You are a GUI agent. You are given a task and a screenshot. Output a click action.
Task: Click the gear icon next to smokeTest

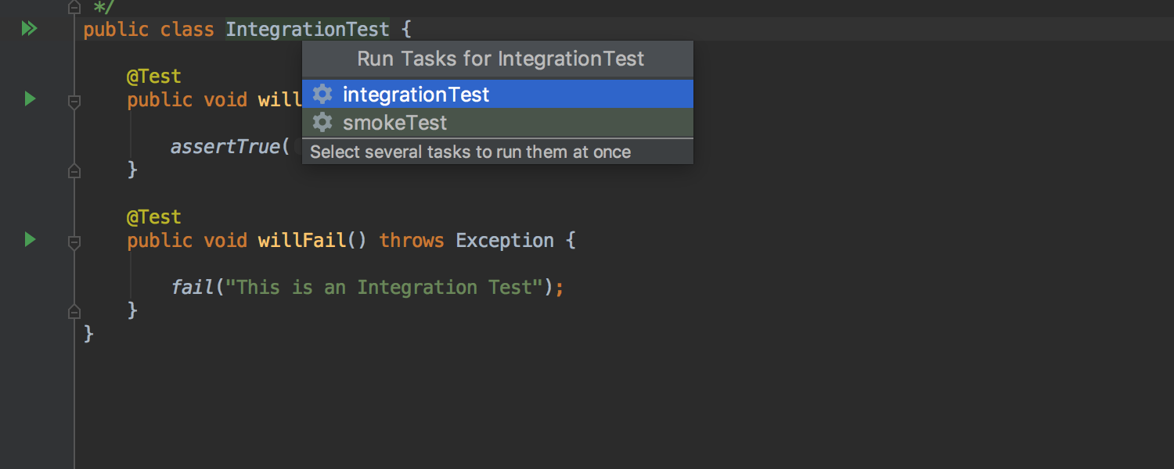tap(322, 123)
